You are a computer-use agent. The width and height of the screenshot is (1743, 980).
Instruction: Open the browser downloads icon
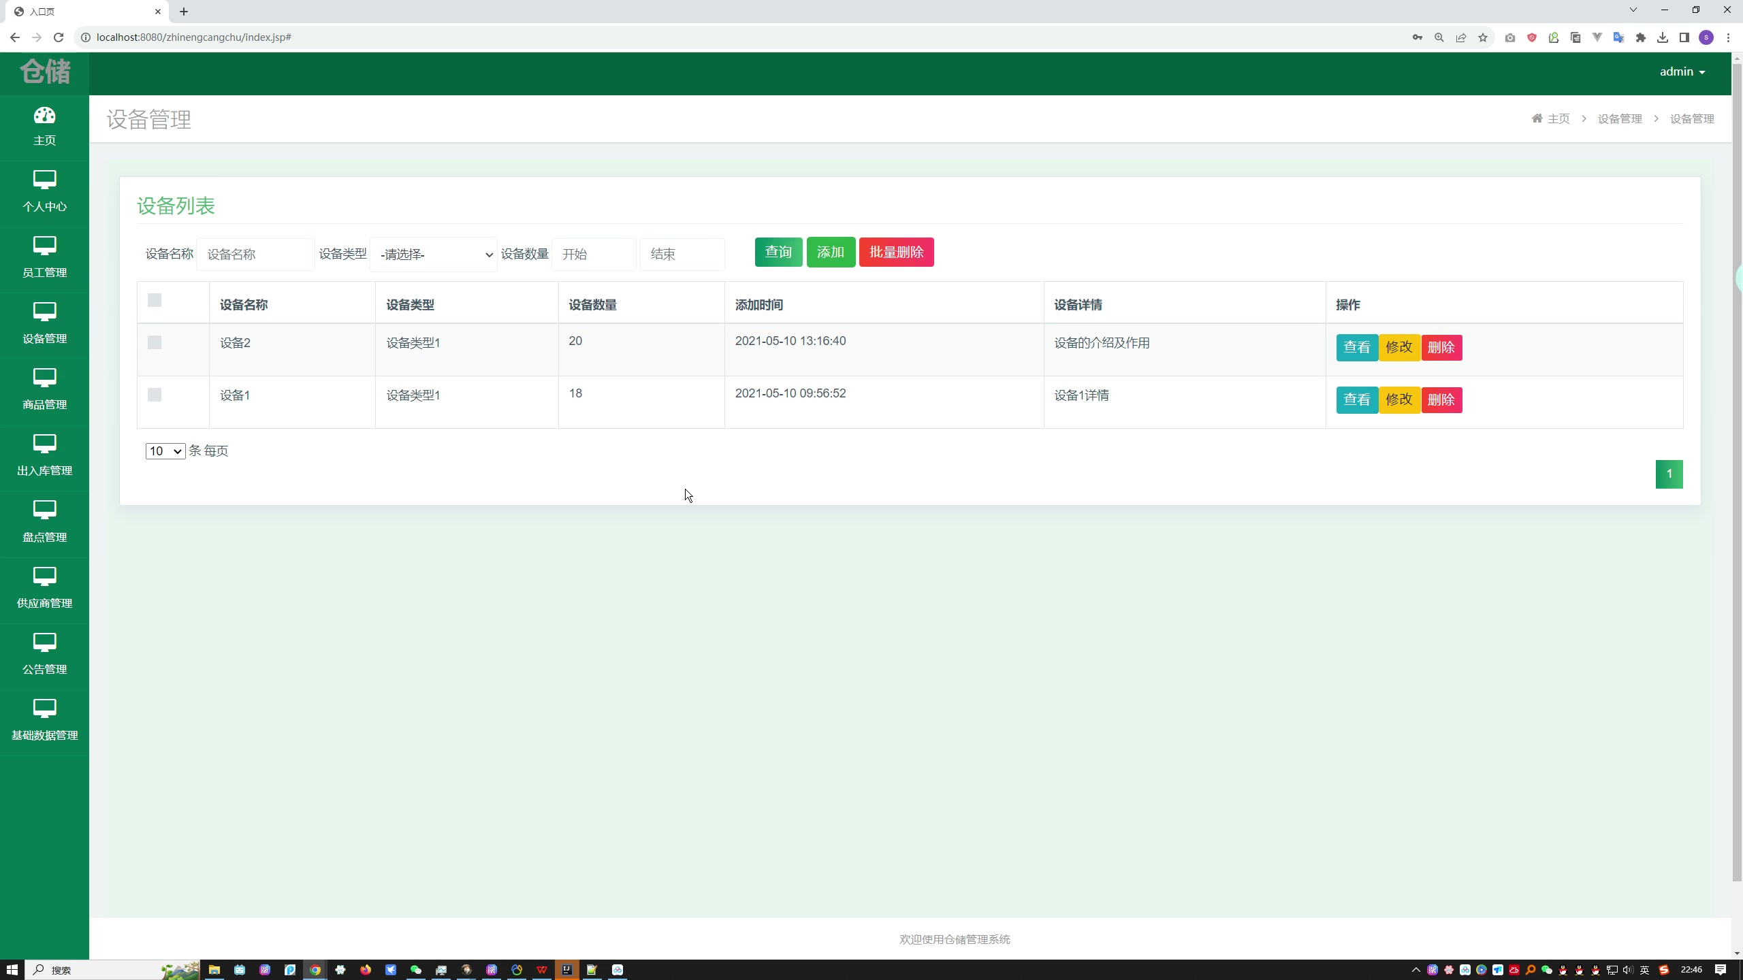(1663, 37)
